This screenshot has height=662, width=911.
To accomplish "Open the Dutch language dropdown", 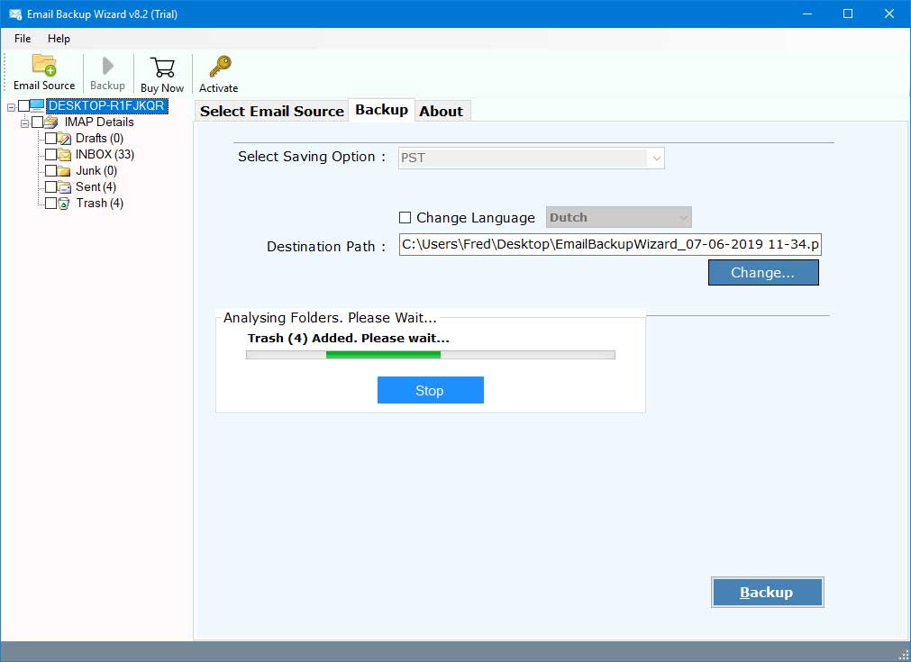I will pyautogui.click(x=619, y=217).
